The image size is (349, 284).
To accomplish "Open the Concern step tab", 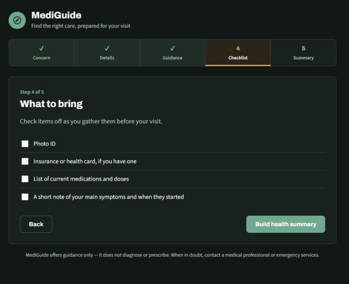I will (x=42, y=53).
